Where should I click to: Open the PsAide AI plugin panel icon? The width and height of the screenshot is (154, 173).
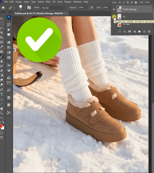click(9, 17)
